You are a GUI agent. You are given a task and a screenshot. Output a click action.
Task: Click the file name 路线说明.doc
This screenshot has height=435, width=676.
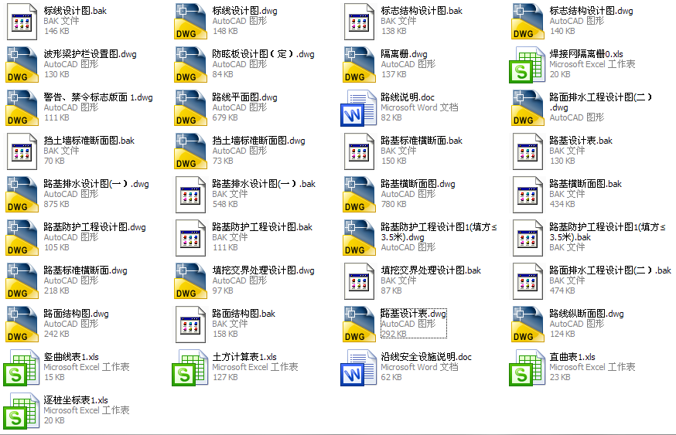[408, 97]
